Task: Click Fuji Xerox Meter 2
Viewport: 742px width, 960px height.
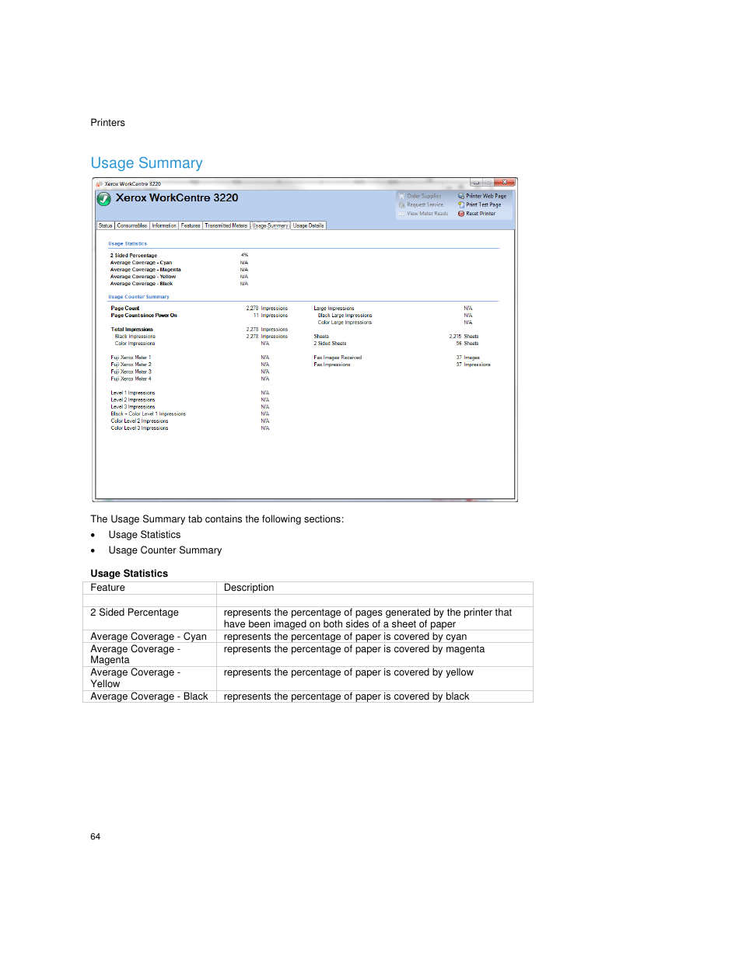Action: 131,365
